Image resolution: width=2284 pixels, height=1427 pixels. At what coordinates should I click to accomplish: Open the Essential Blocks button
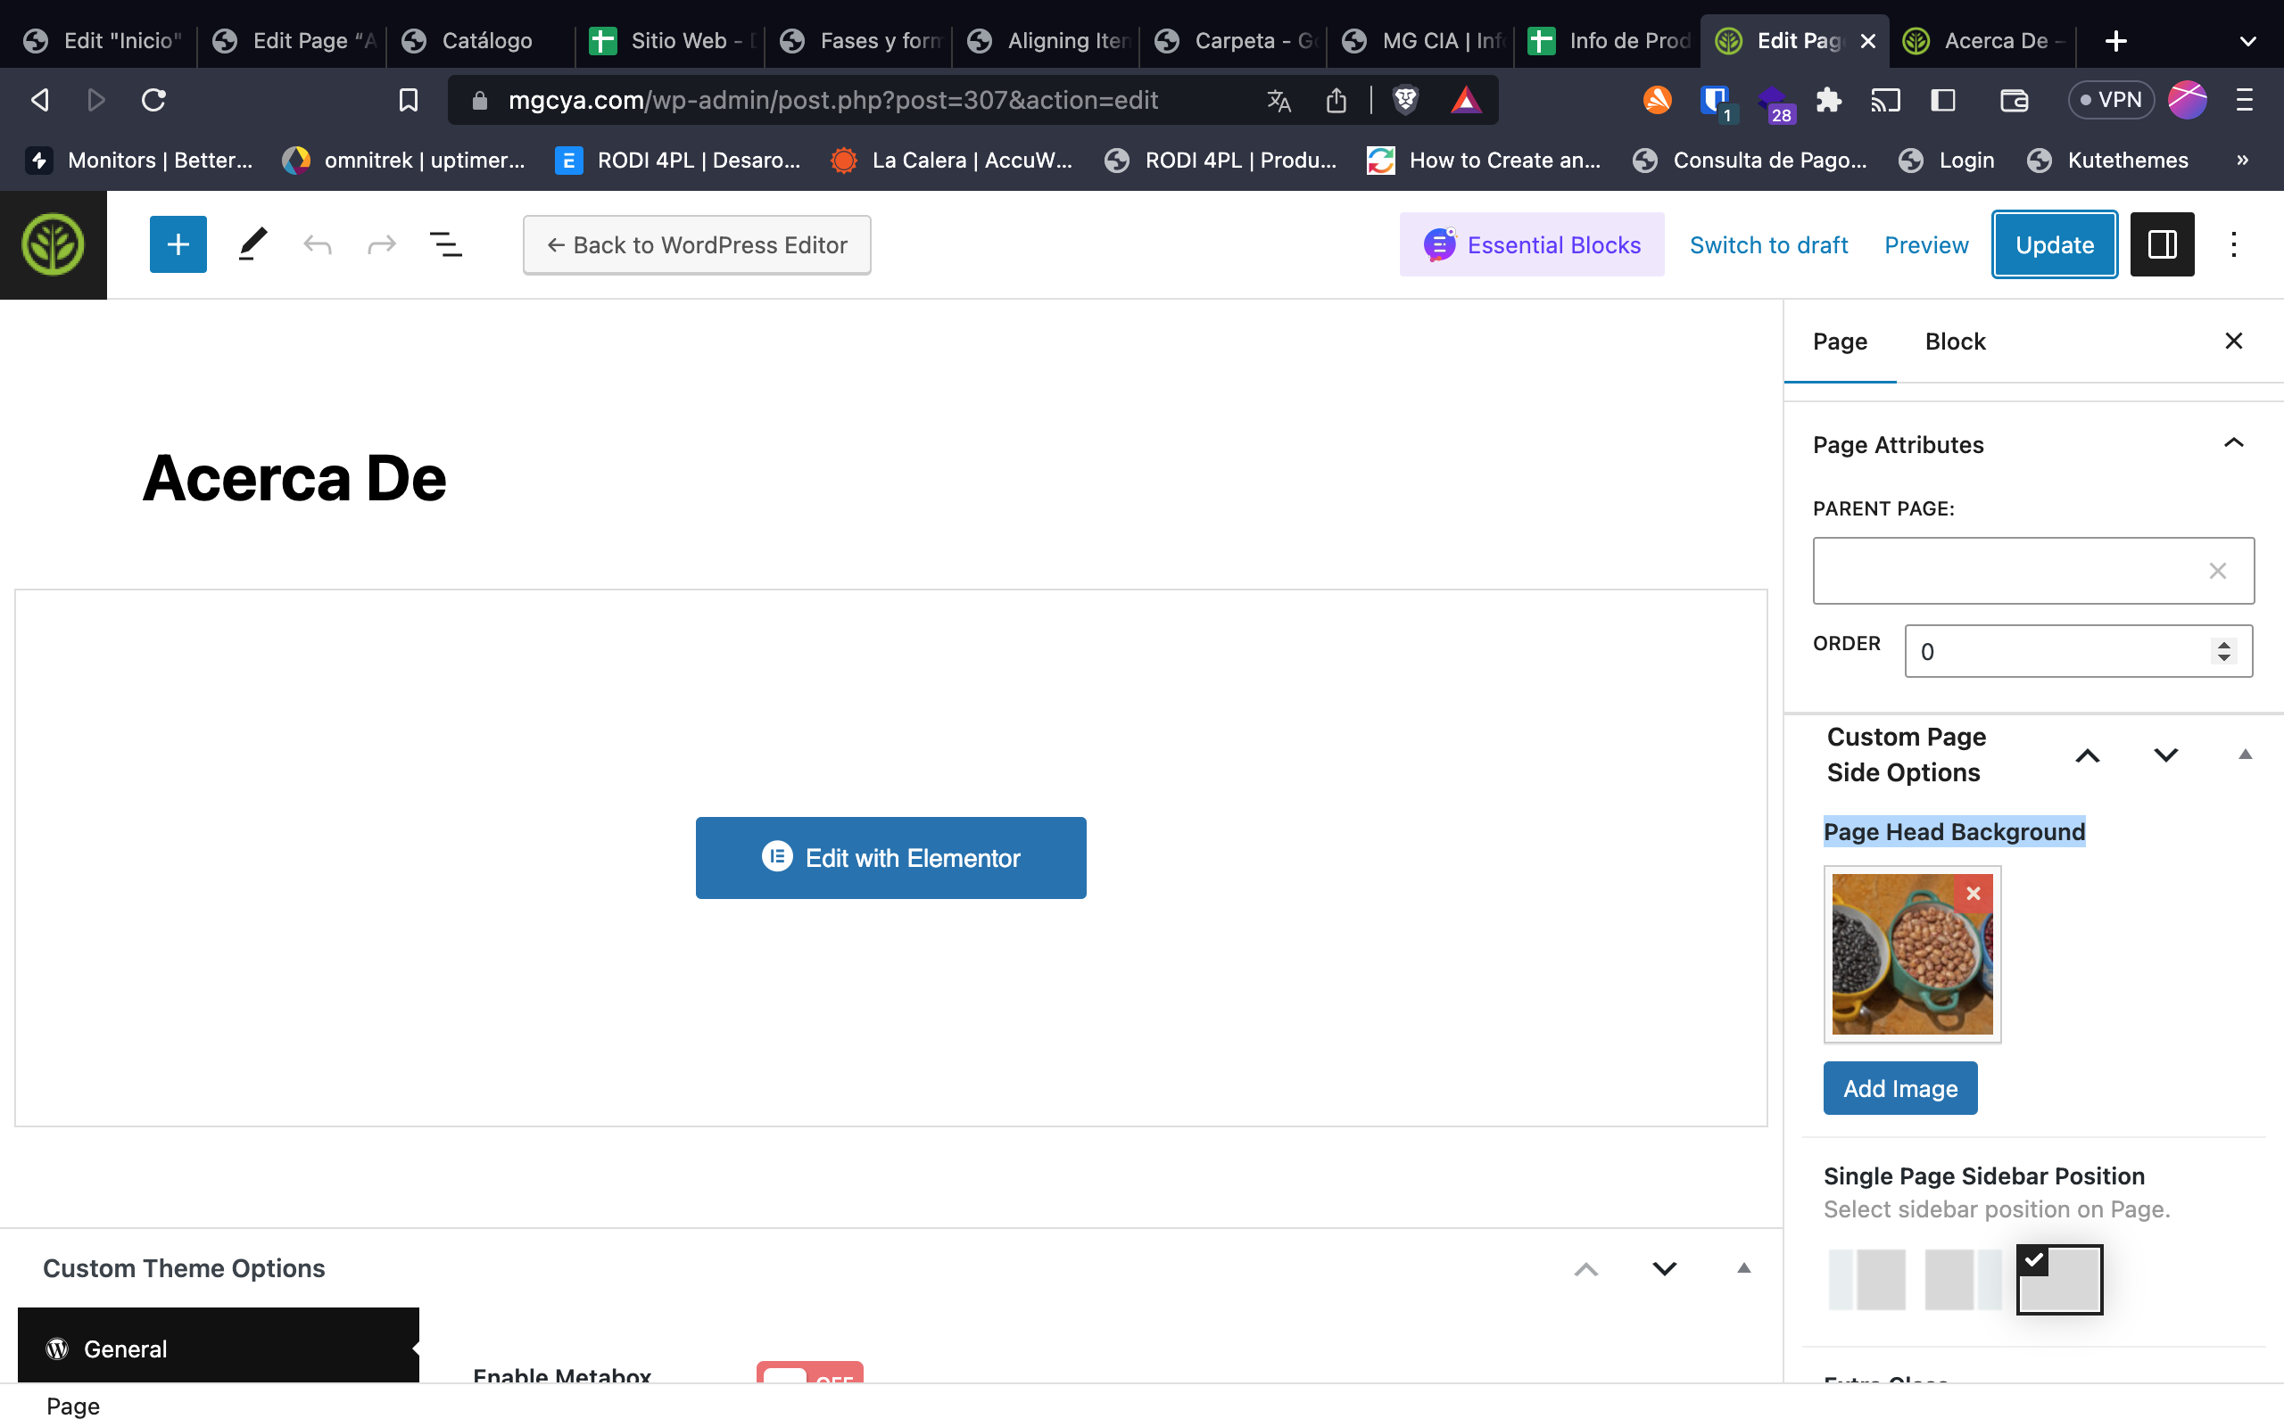pos(1531,245)
